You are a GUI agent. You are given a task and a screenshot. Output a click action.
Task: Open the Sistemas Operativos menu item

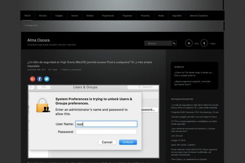click(199, 15)
